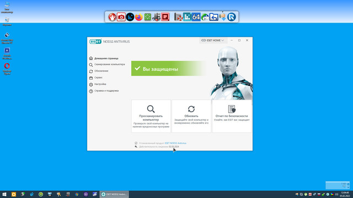Screen dimensions: 353x198
Task: Minimize the ESET NOD32 window
Action: tap(232, 40)
